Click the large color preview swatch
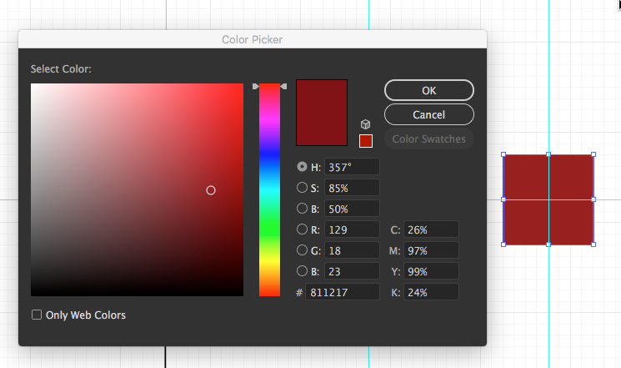The height and width of the screenshot is (368, 621). click(322, 113)
